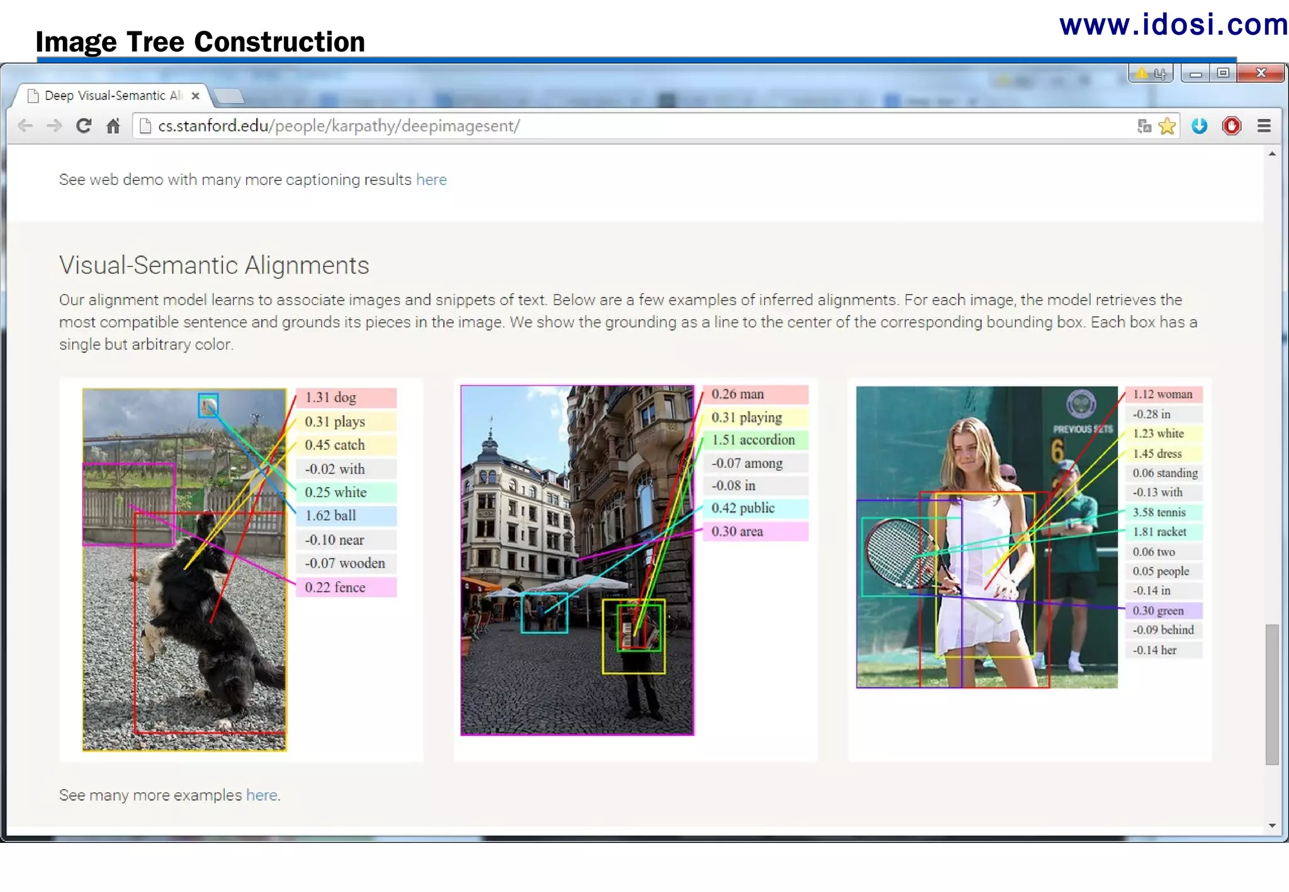Click the '3.58 tennis' label
The width and height of the screenshot is (1289, 892).
(1164, 512)
